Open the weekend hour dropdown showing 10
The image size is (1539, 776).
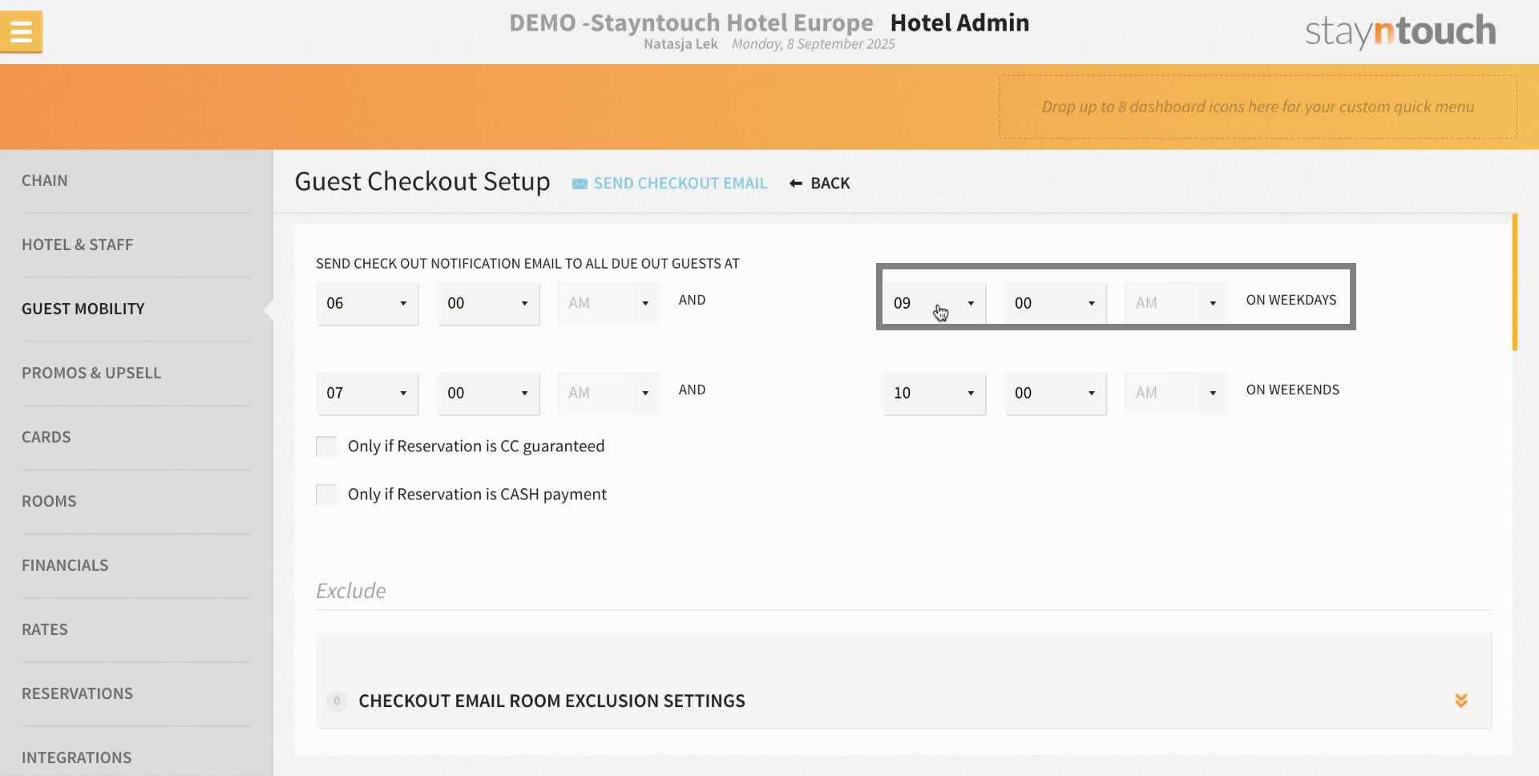(933, 393)
